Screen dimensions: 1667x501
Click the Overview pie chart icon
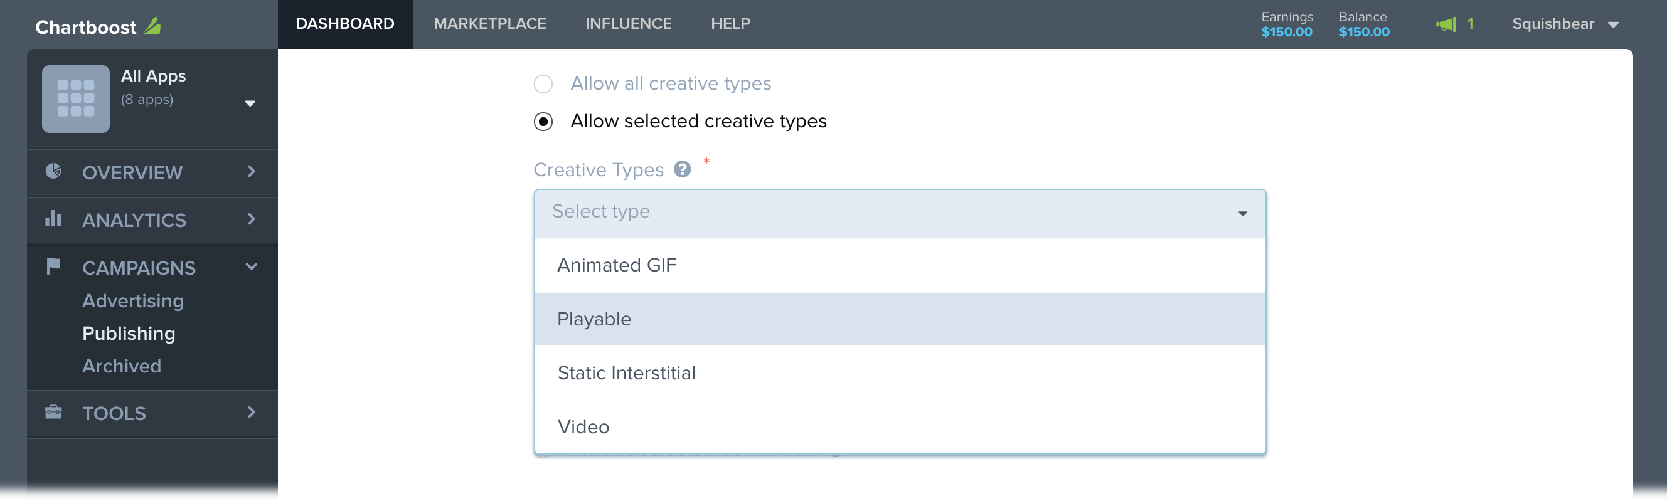(x=54, y=171)
